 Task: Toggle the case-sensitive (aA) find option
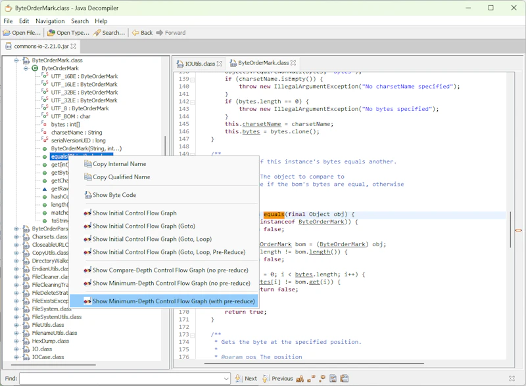click(300, 379)
